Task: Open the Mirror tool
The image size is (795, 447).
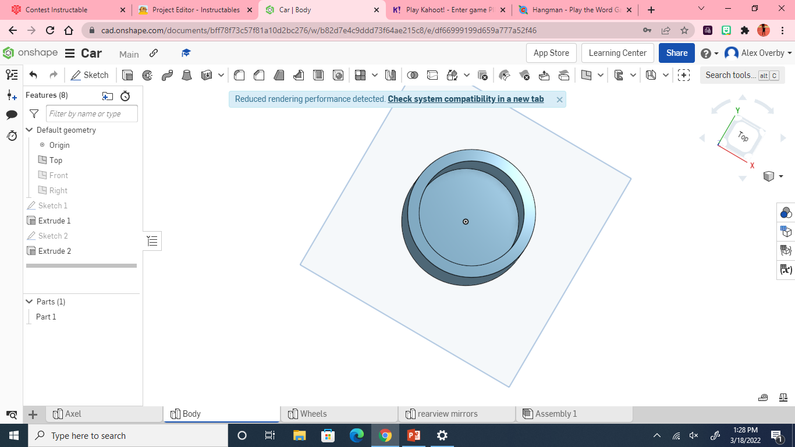Action: click(x=390, y=75)
